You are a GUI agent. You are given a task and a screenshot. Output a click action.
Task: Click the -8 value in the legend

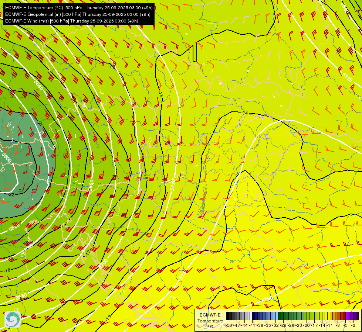click(x=338, y=325)
